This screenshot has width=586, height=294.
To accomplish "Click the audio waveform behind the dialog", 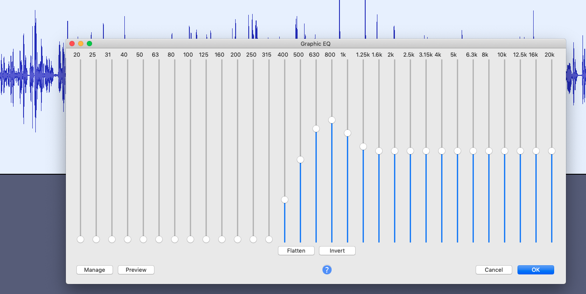I will coord(33,76).
